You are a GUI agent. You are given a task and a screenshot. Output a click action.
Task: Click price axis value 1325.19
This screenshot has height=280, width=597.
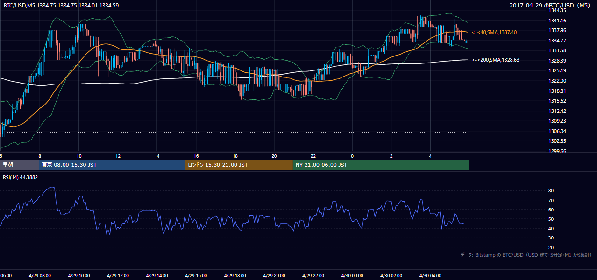coord(558,70)
